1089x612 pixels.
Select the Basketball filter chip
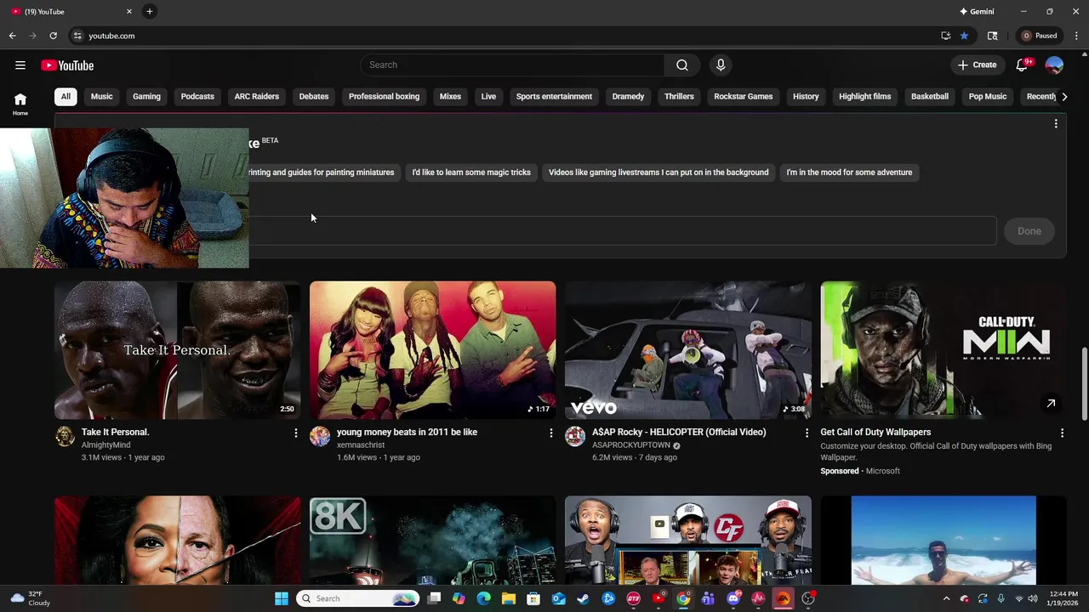click(x=930, y=96)
